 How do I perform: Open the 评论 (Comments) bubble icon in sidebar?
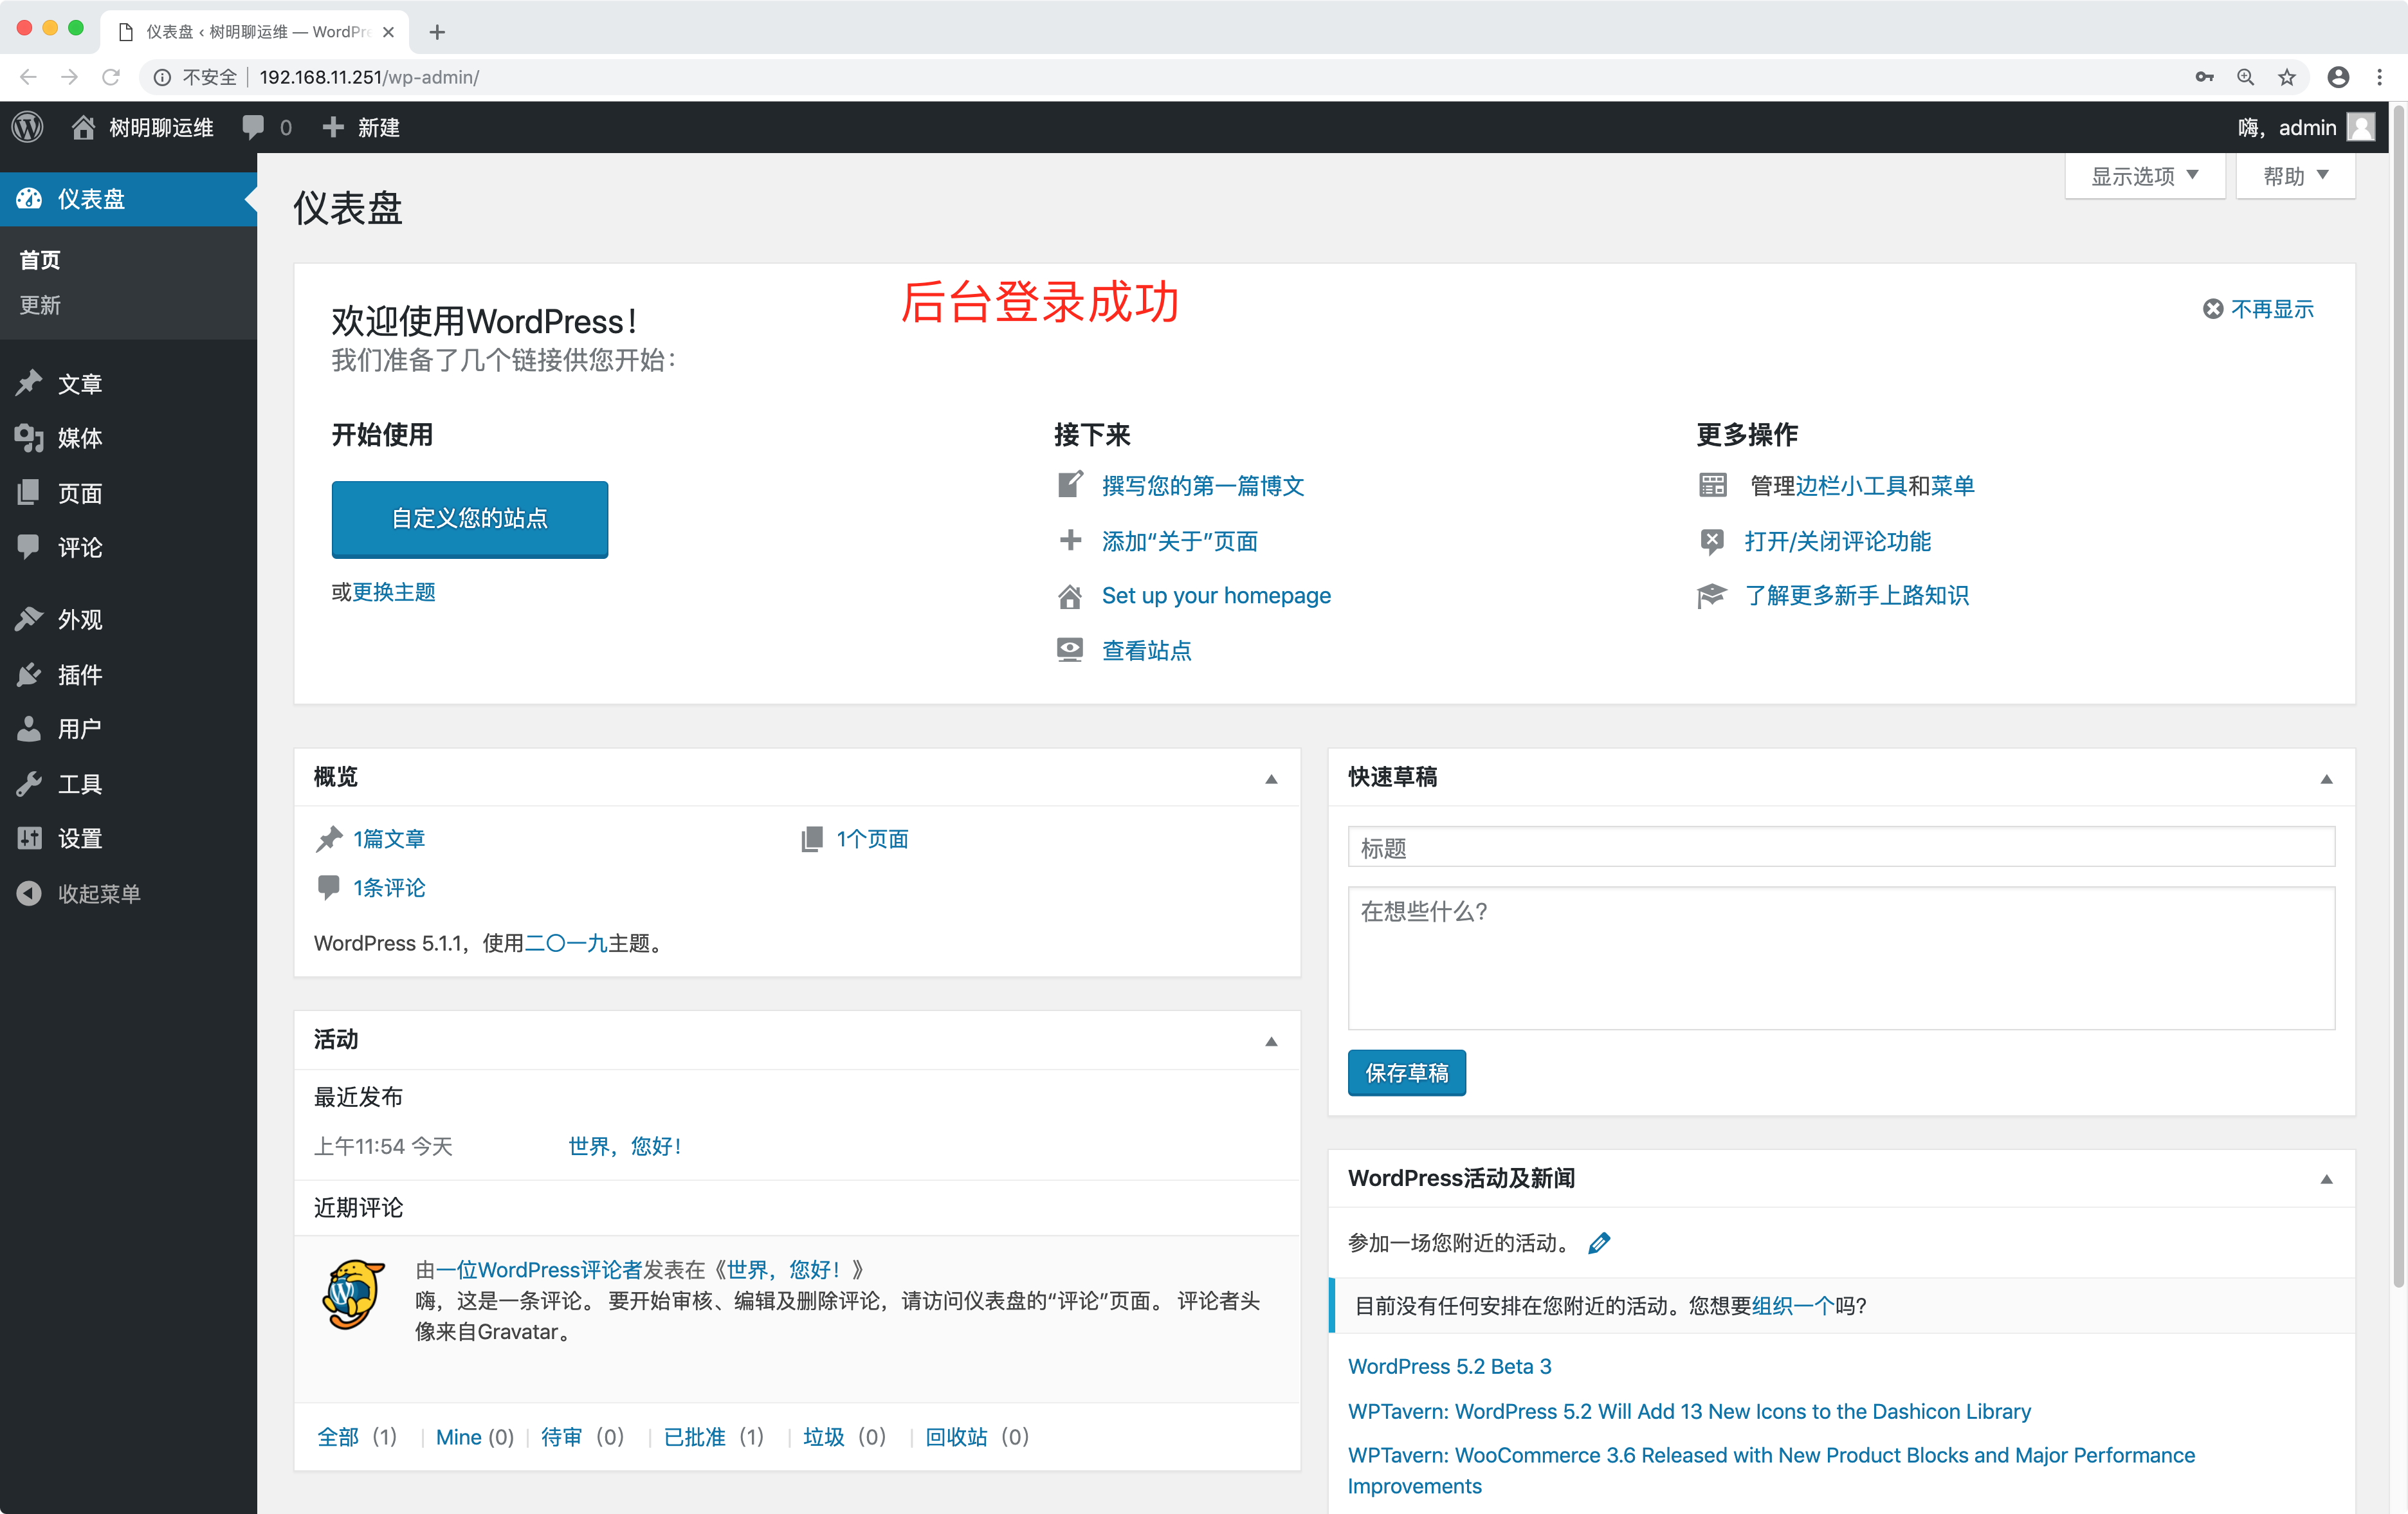coord(30,547)
